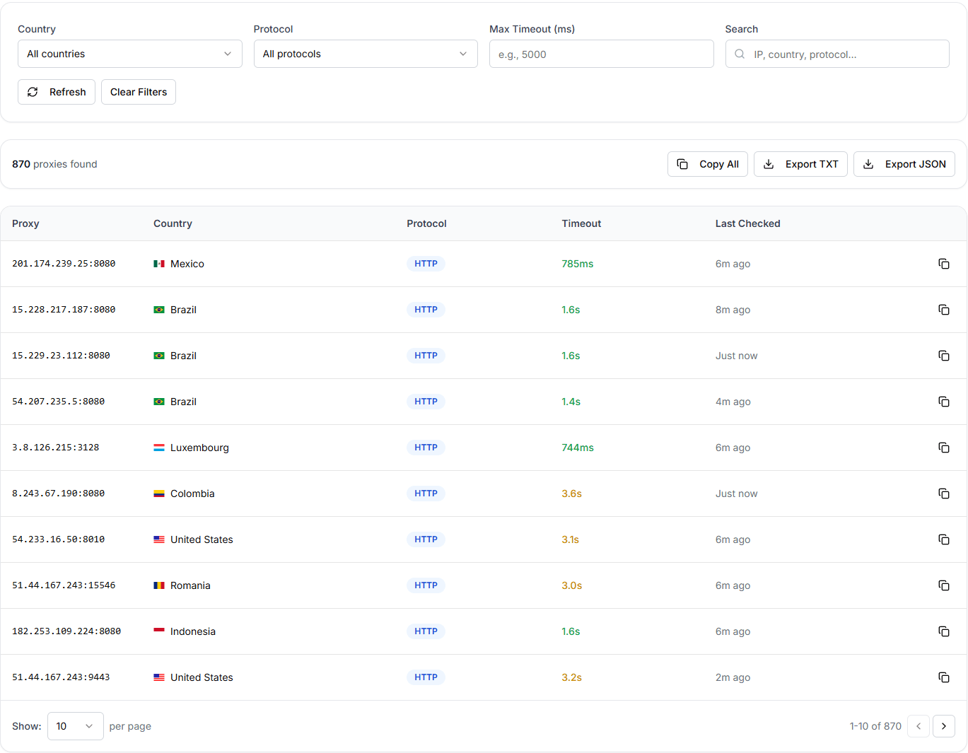Copy proxy 182.253.109.224:8080 via its copy icon

tap(943, 631)
